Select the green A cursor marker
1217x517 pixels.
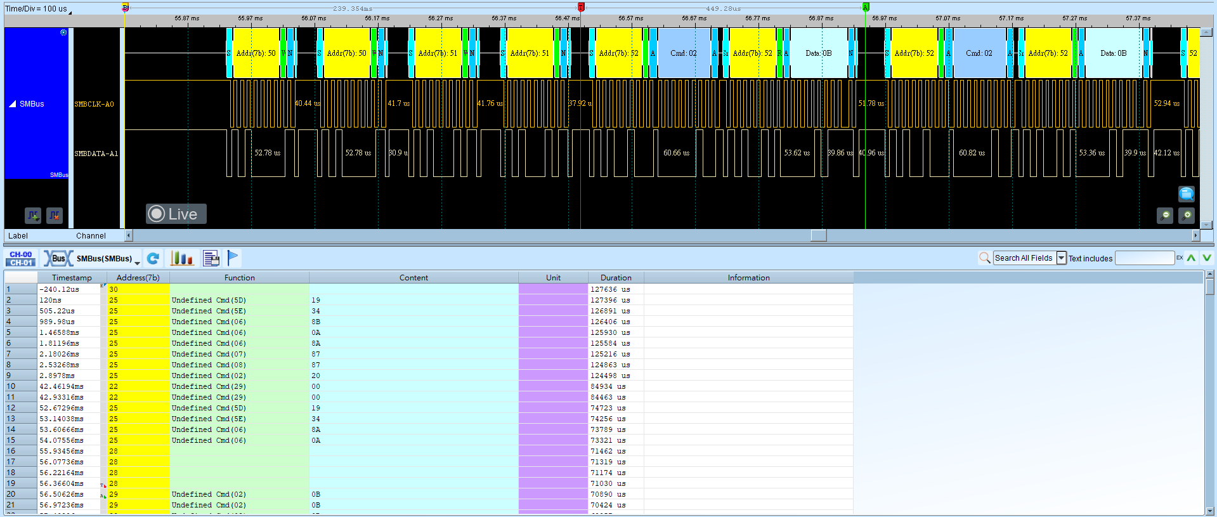[x=866, y=7]
